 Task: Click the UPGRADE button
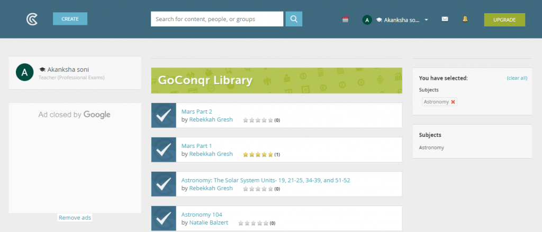(504, 20)
